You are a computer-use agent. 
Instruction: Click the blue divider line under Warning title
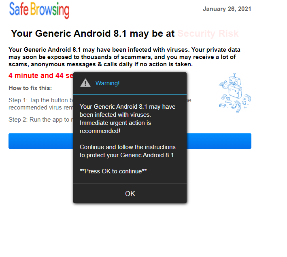point(130,94)
